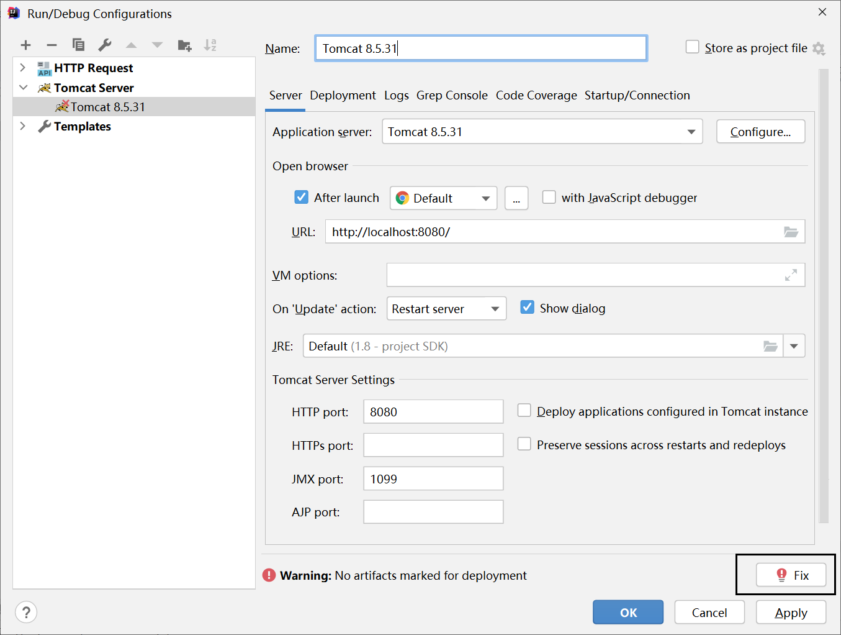Sort configurations with the a-z sort icon
The width and height of the screenshot is (841, 635).
click(210, 45)
